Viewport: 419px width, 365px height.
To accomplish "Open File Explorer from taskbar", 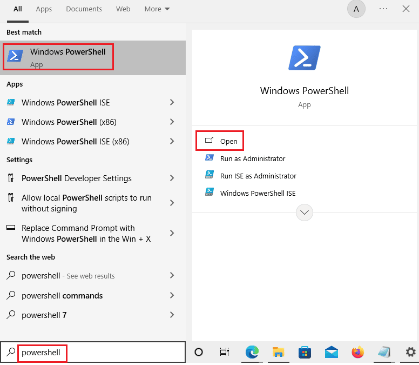I will [278, 352].
